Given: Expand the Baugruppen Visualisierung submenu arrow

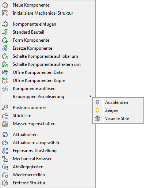Looking at the screenshot, I should pyautogui.click(x=90, y=97).
